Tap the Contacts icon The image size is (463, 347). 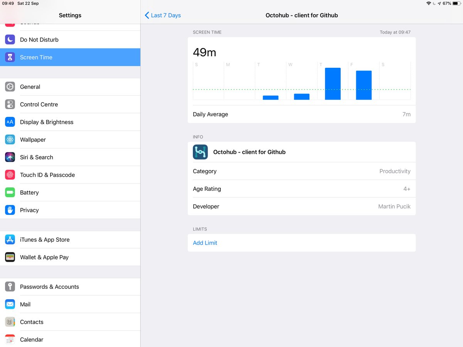pos(10,322)
